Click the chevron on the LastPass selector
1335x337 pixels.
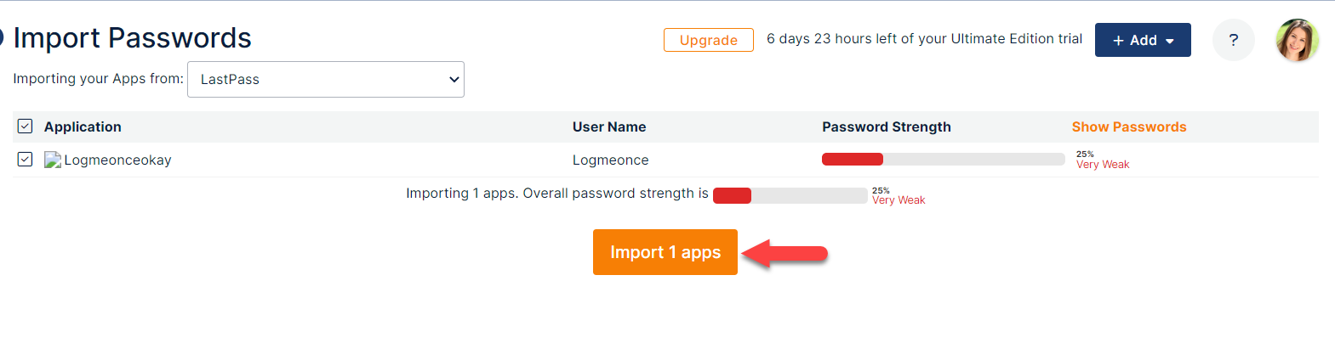(x=454, y=79)
